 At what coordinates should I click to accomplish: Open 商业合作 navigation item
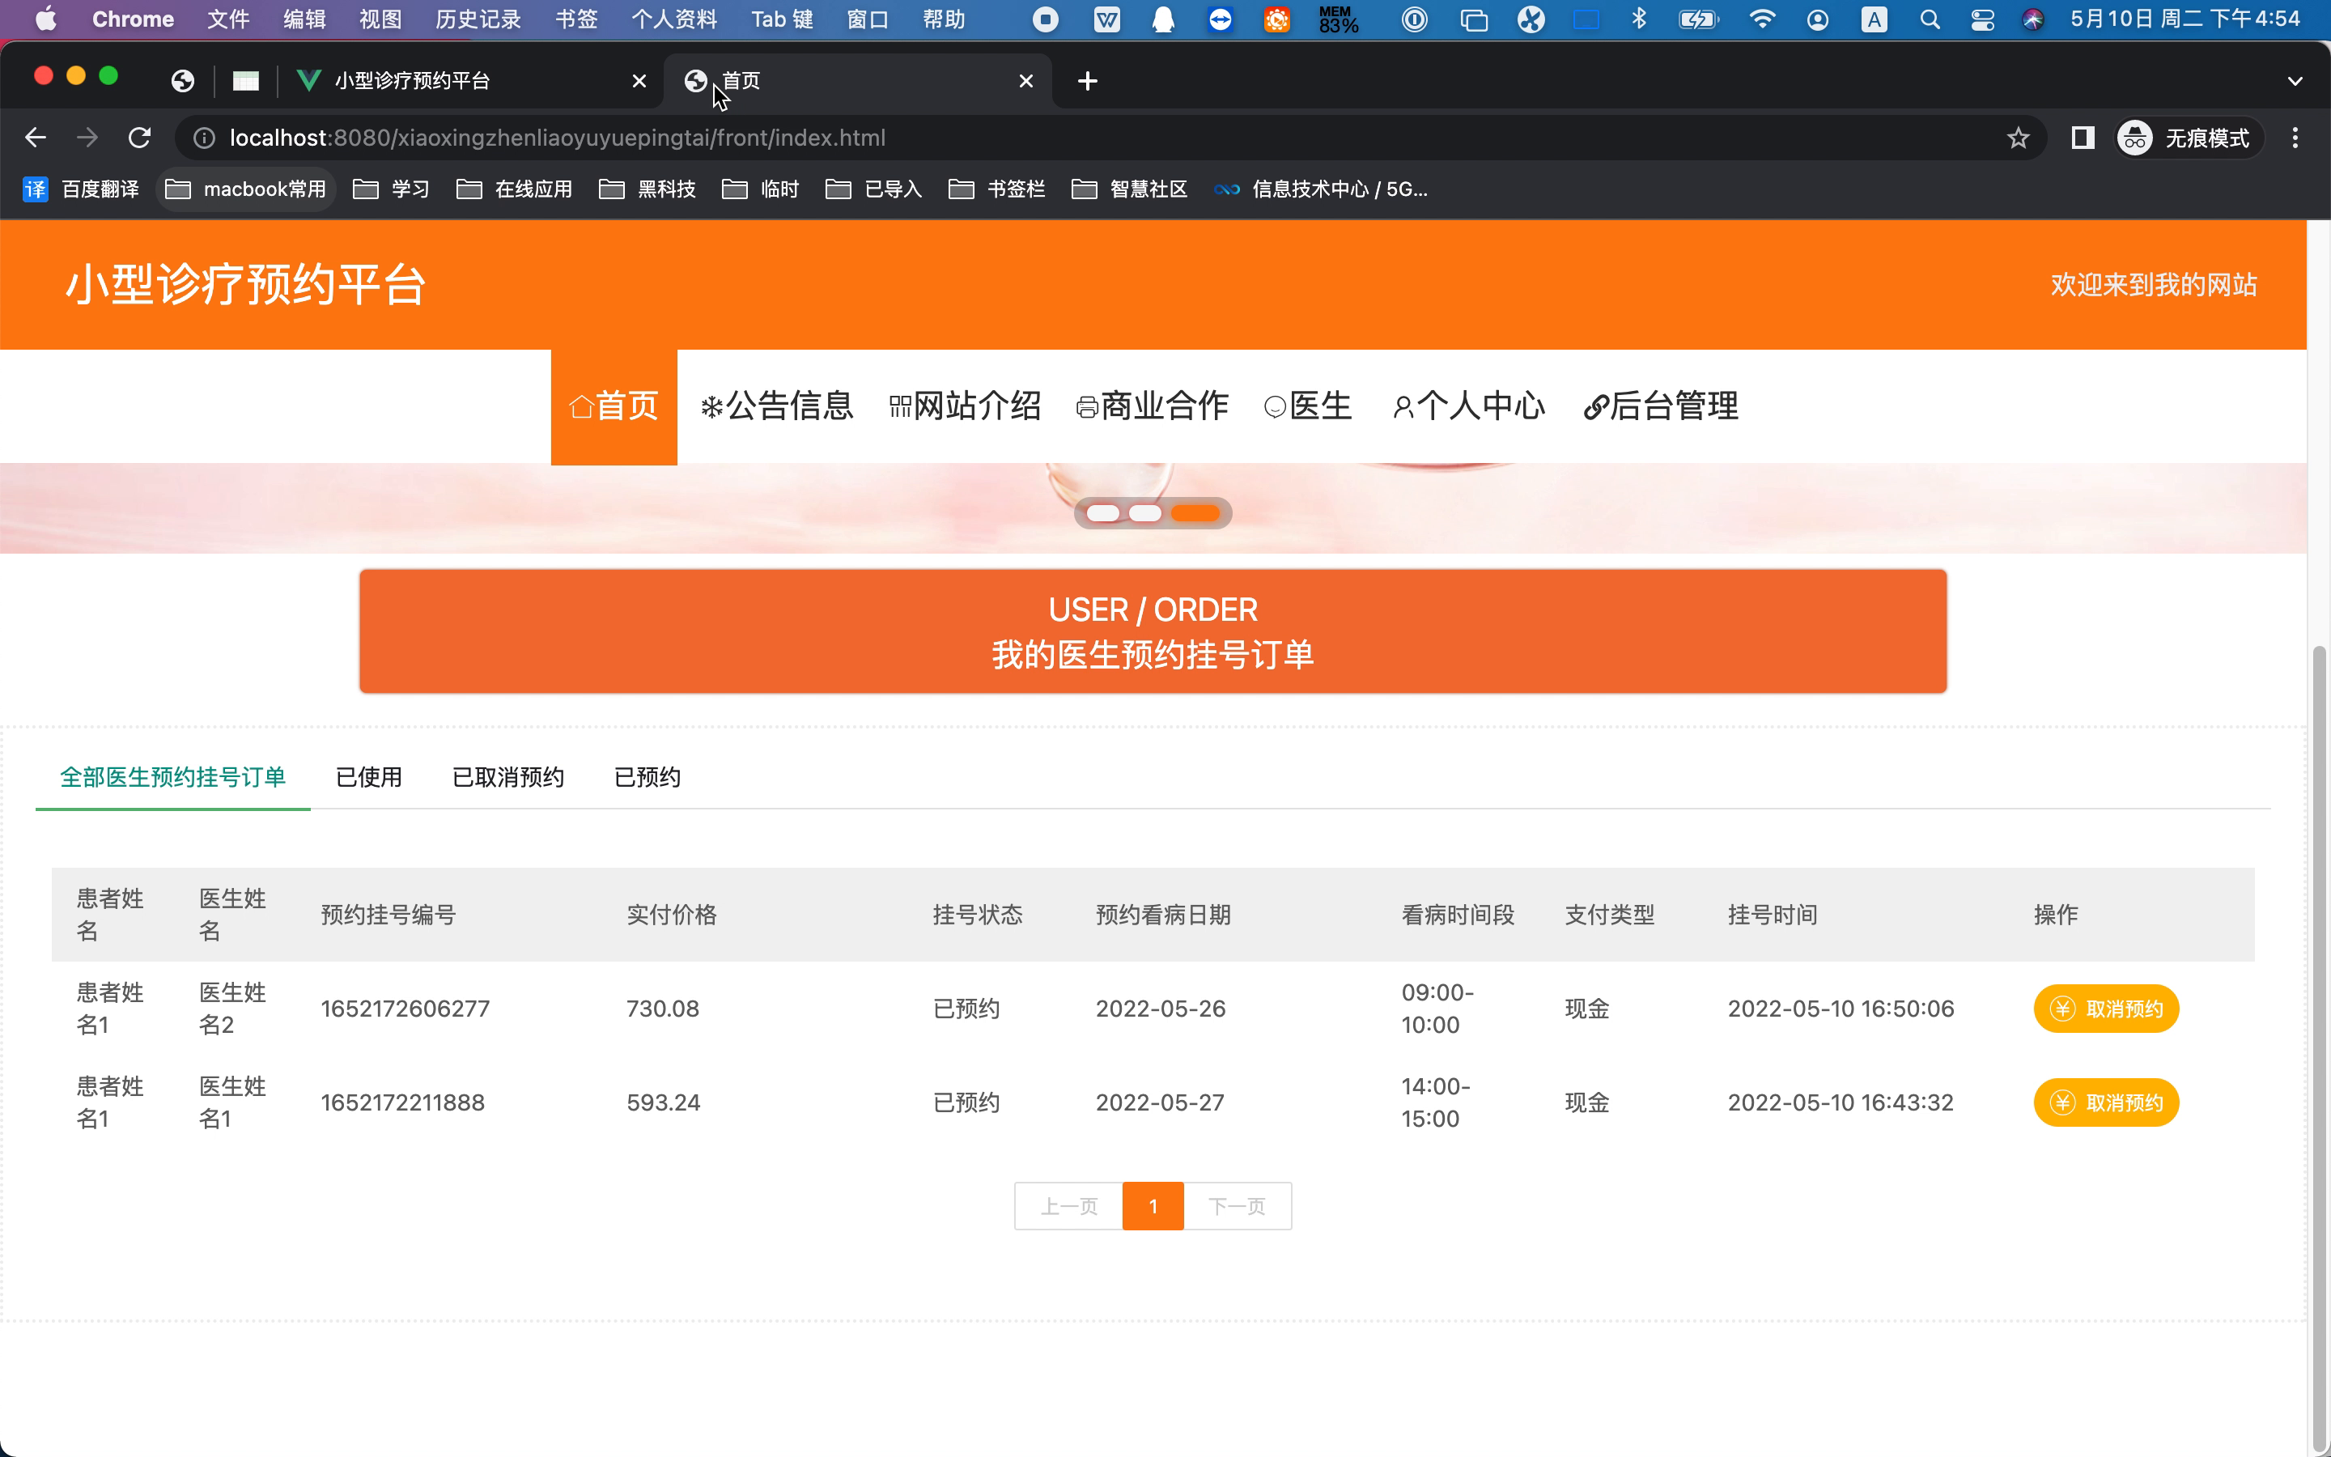click(x=1152, y=406)
